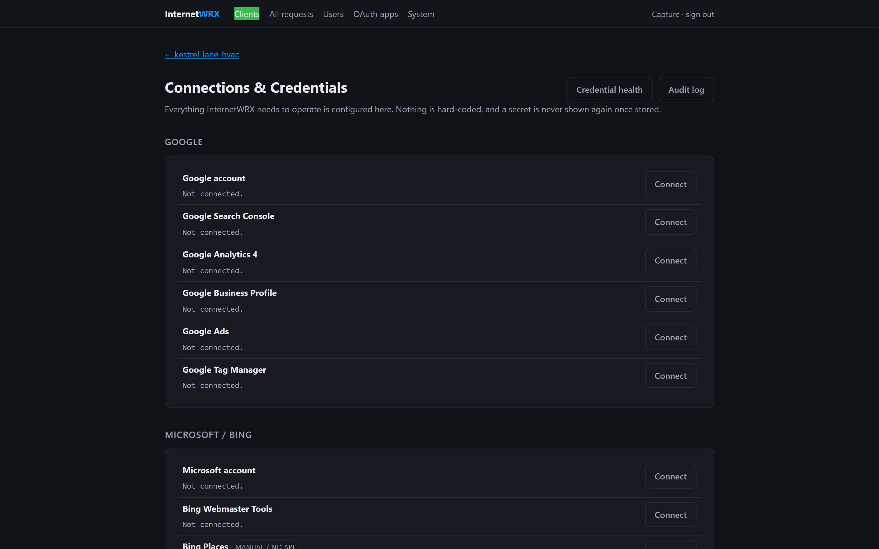This screenshot has width=879, height=549.
Task: Connect Bing Webmaster Tools
Action: point(670,515)
